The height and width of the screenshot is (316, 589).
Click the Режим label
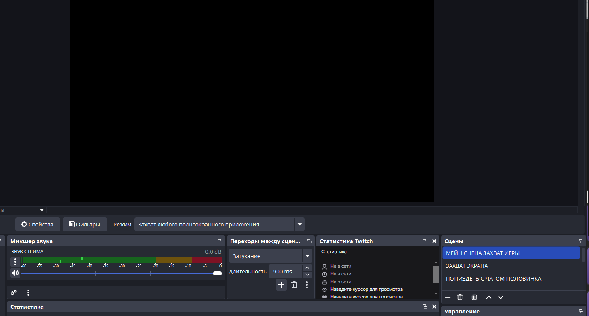122,225
